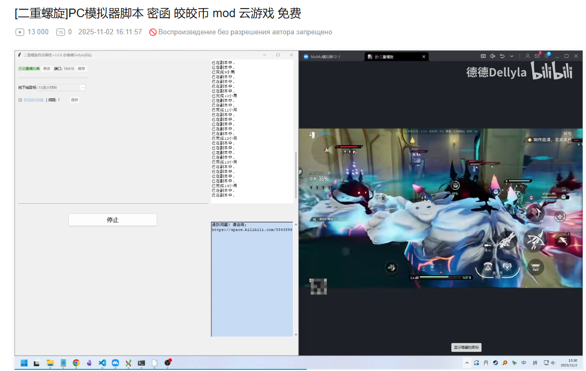Click the '已完成12小局' log line
The height and width of the screenshot is (371, 586).
(224, 138)
